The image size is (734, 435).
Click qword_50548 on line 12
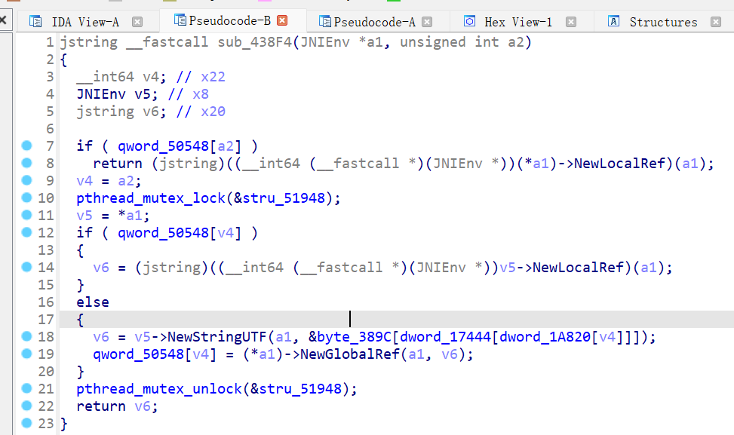[x=163, y=233]
